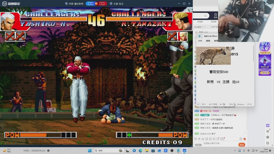The height and width of the screenshot is (154, 274).
Task: Click the search magnifier in chat panel
Action: tap(206, 16)
